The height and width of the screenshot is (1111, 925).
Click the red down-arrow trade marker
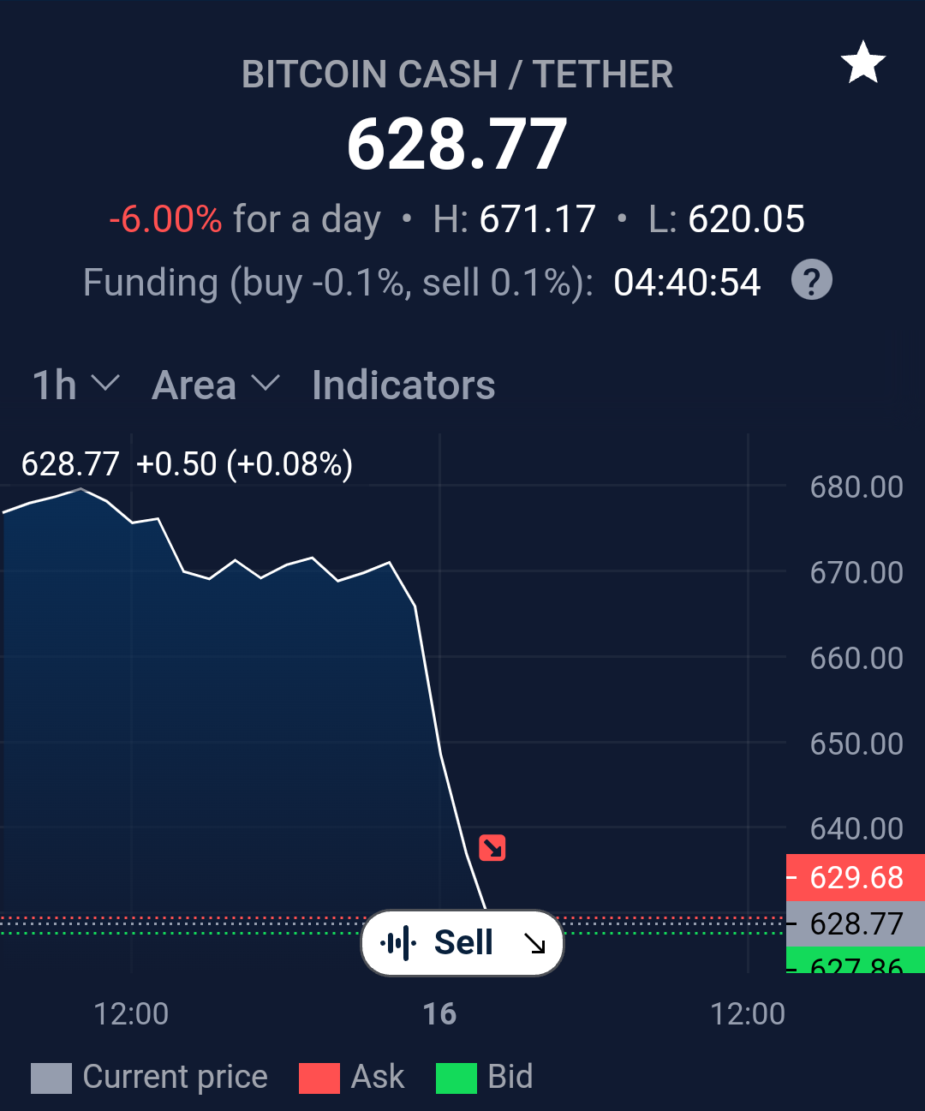pos(492,848)
